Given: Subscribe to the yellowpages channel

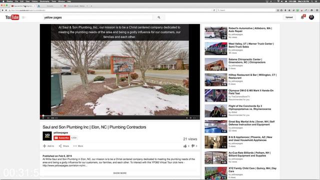Looking at the screenshot, I should coord(62,138).
